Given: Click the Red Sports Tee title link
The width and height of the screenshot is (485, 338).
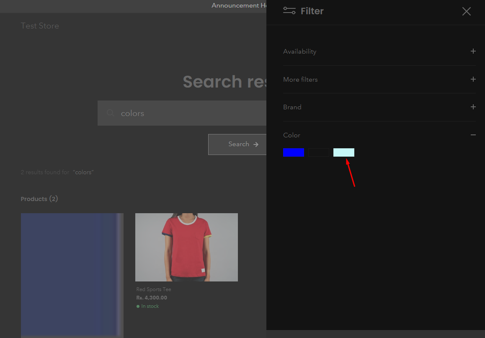Looking at the screenshot, I should tap(154, 289).
